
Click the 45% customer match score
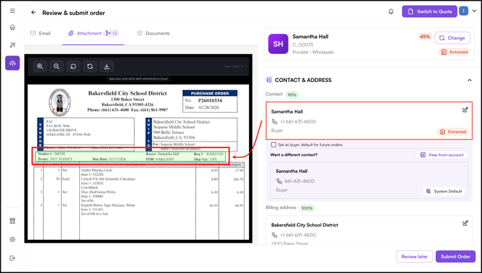pyautogui.click(x=425, y=37)
